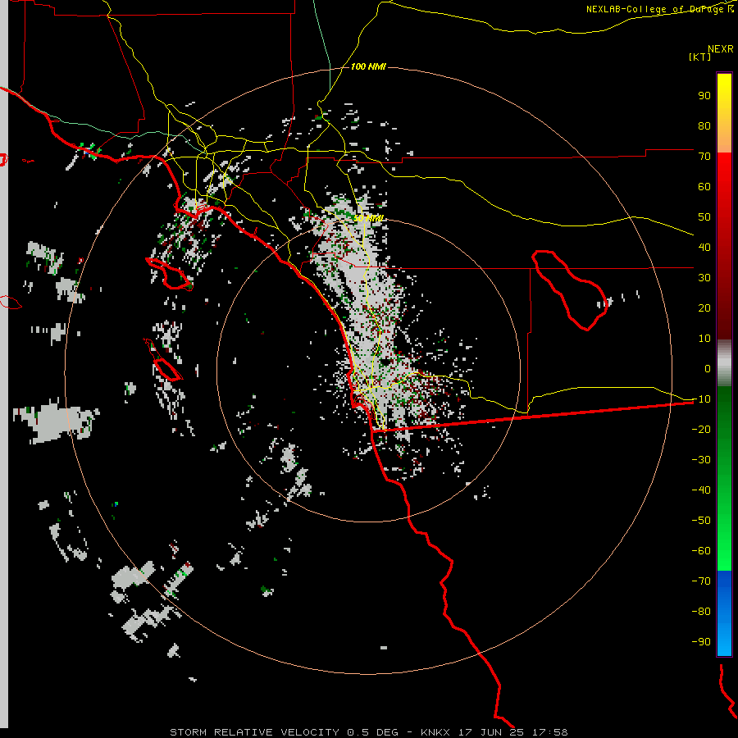The width and height of the screenshot is (738, 738).
Task: Click the -50 value on the velocity scale
Action: pyautogui.click(x=701, y=521)
